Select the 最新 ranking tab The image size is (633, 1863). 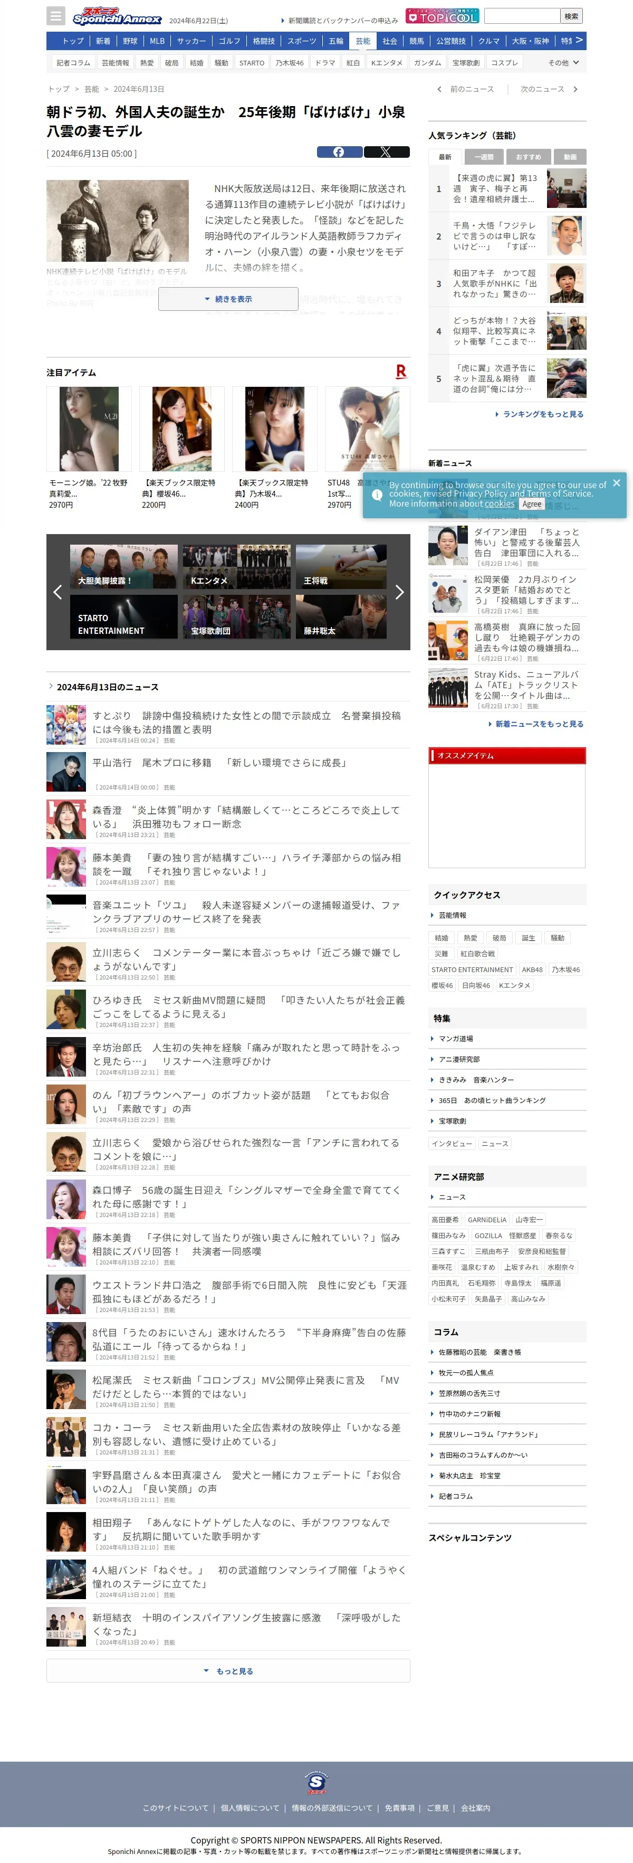[x=445, y=157]
